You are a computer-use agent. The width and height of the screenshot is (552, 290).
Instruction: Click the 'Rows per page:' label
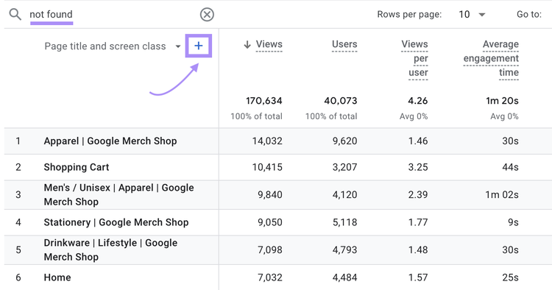click(x=409, y=15)
